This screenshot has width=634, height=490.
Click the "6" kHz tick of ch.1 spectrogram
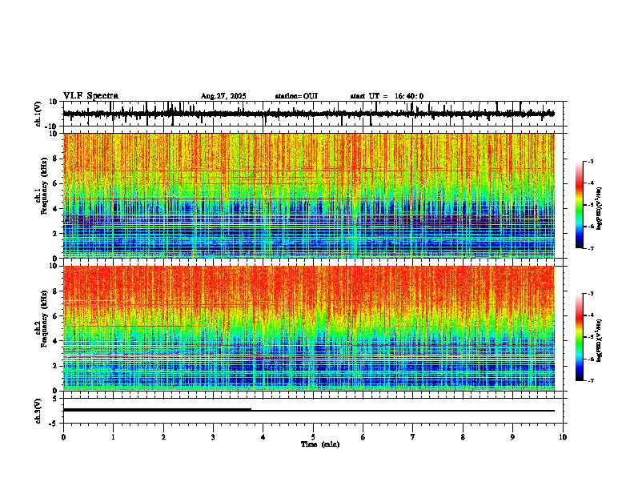55,184
